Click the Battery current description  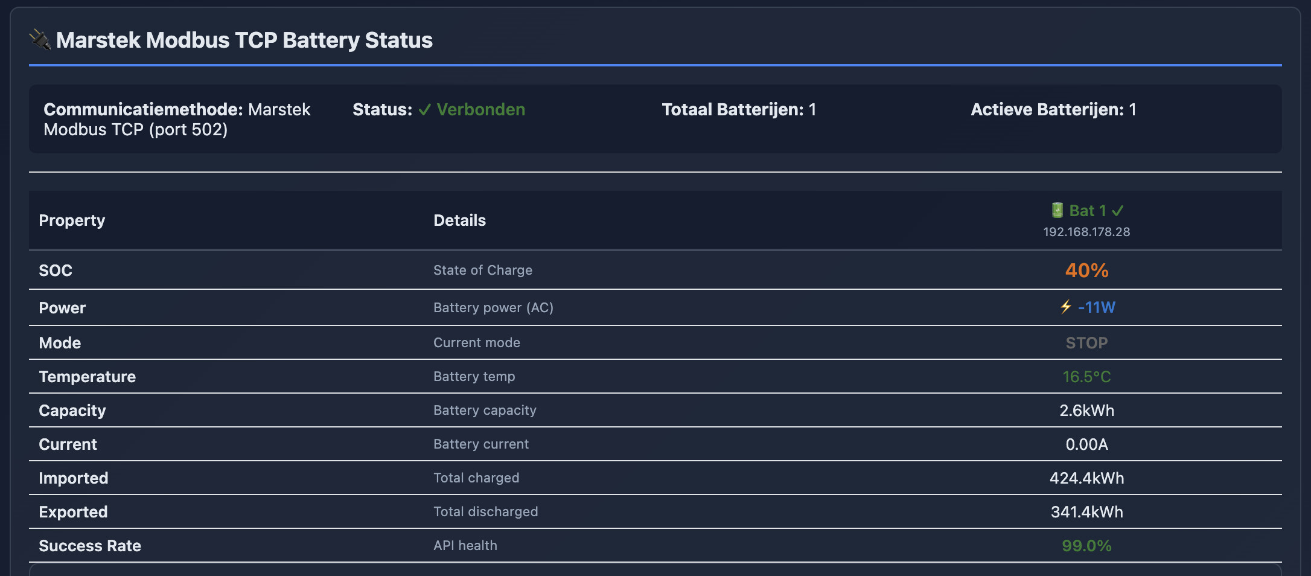click(481, 444)
